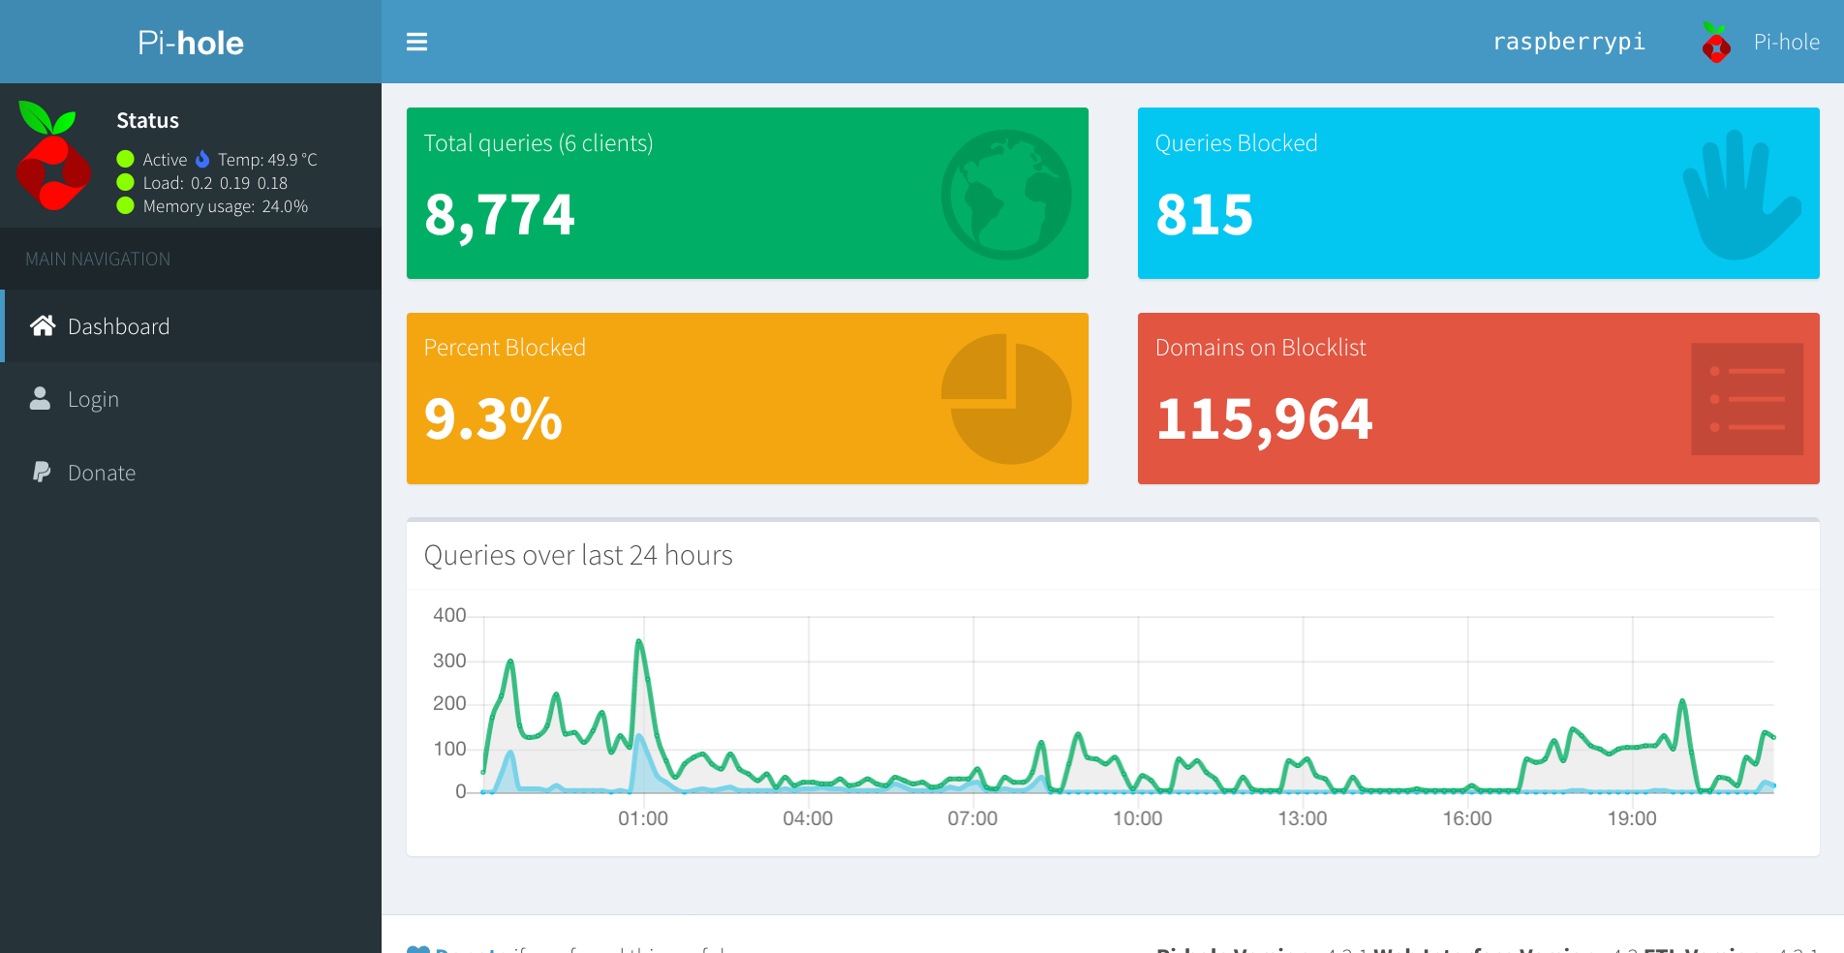Click the raspberrypi hostname in the header
The image size is (1844, 953).
click(1569, 42)
